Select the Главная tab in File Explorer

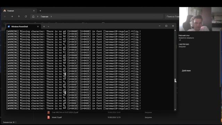coord(19,11)
